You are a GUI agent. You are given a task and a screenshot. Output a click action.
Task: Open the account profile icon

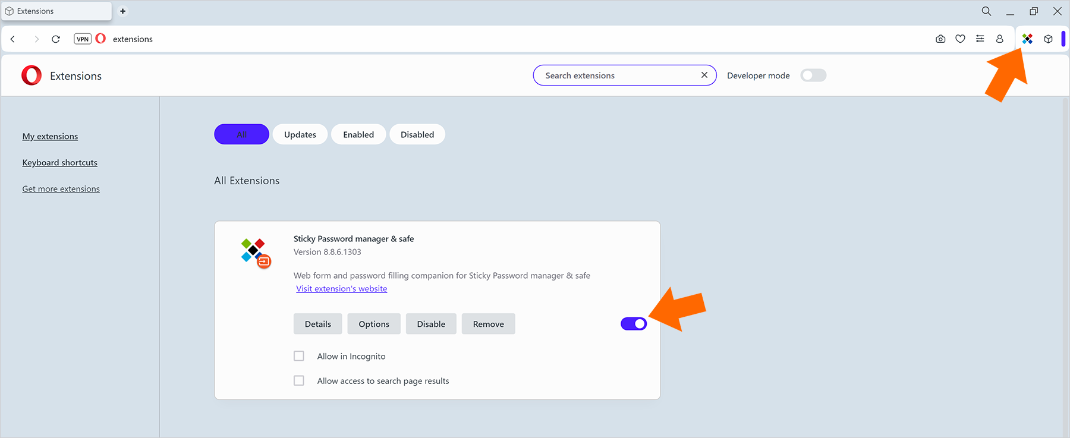pos(1000,39)
